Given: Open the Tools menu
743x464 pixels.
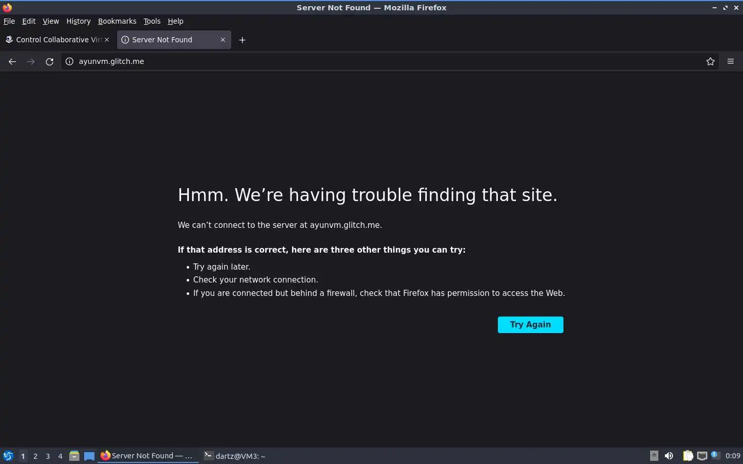Looking at the screenshot, I should (x=152, y=21).
